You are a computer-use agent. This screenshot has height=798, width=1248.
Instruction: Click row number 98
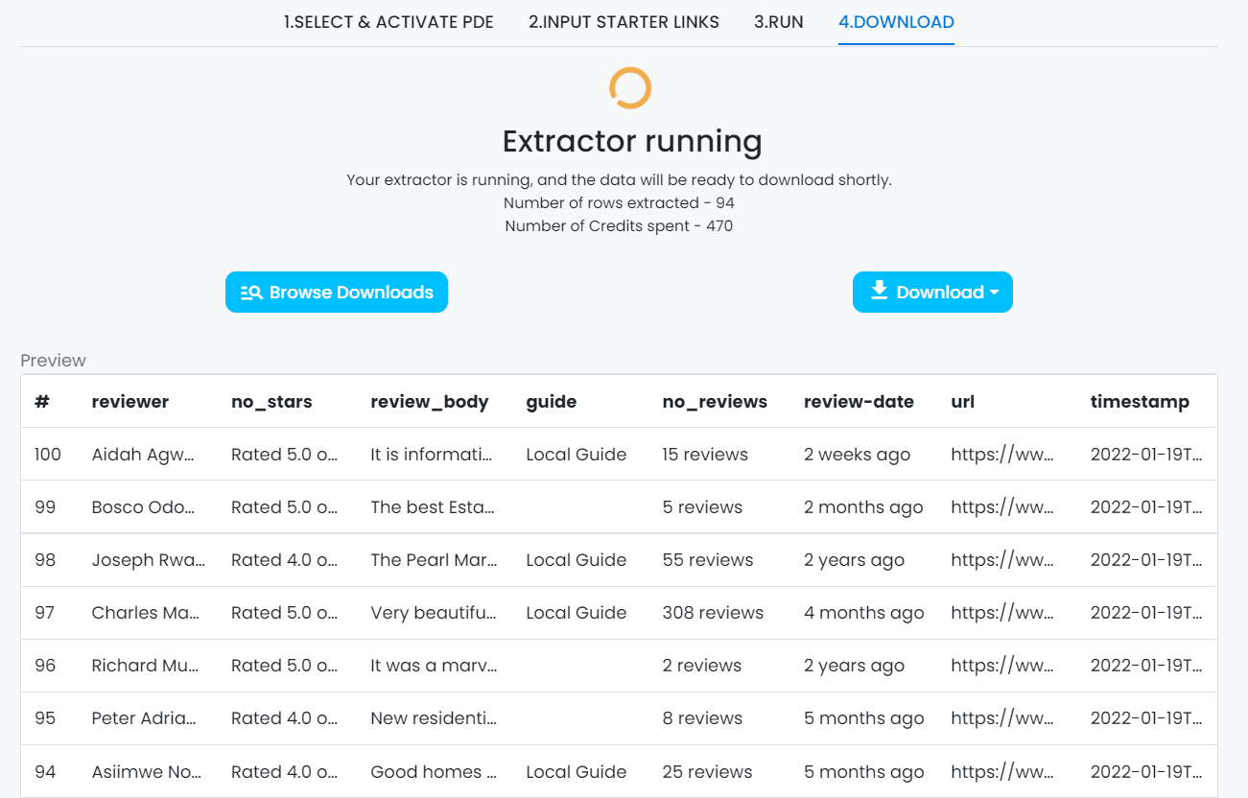coord(45,560)
